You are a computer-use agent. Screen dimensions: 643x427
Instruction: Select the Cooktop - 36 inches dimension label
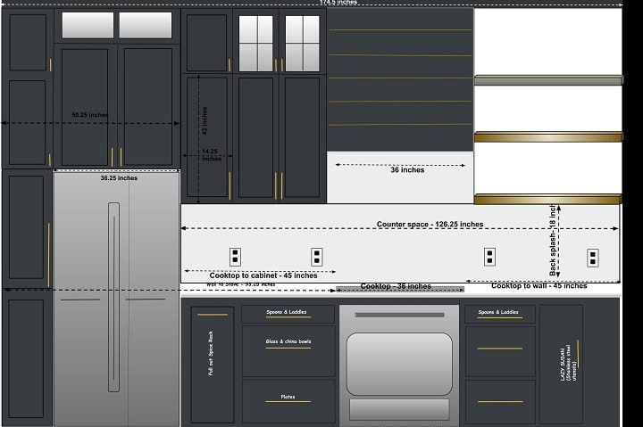click(x=396, y=286)
